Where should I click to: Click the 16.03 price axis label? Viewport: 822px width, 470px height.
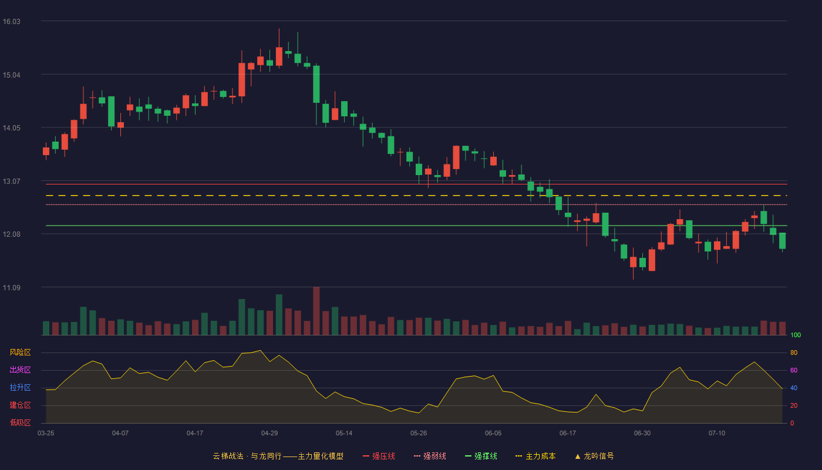[12, 22]
